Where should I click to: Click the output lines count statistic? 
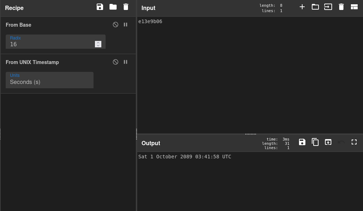click(x=277, y=148)
